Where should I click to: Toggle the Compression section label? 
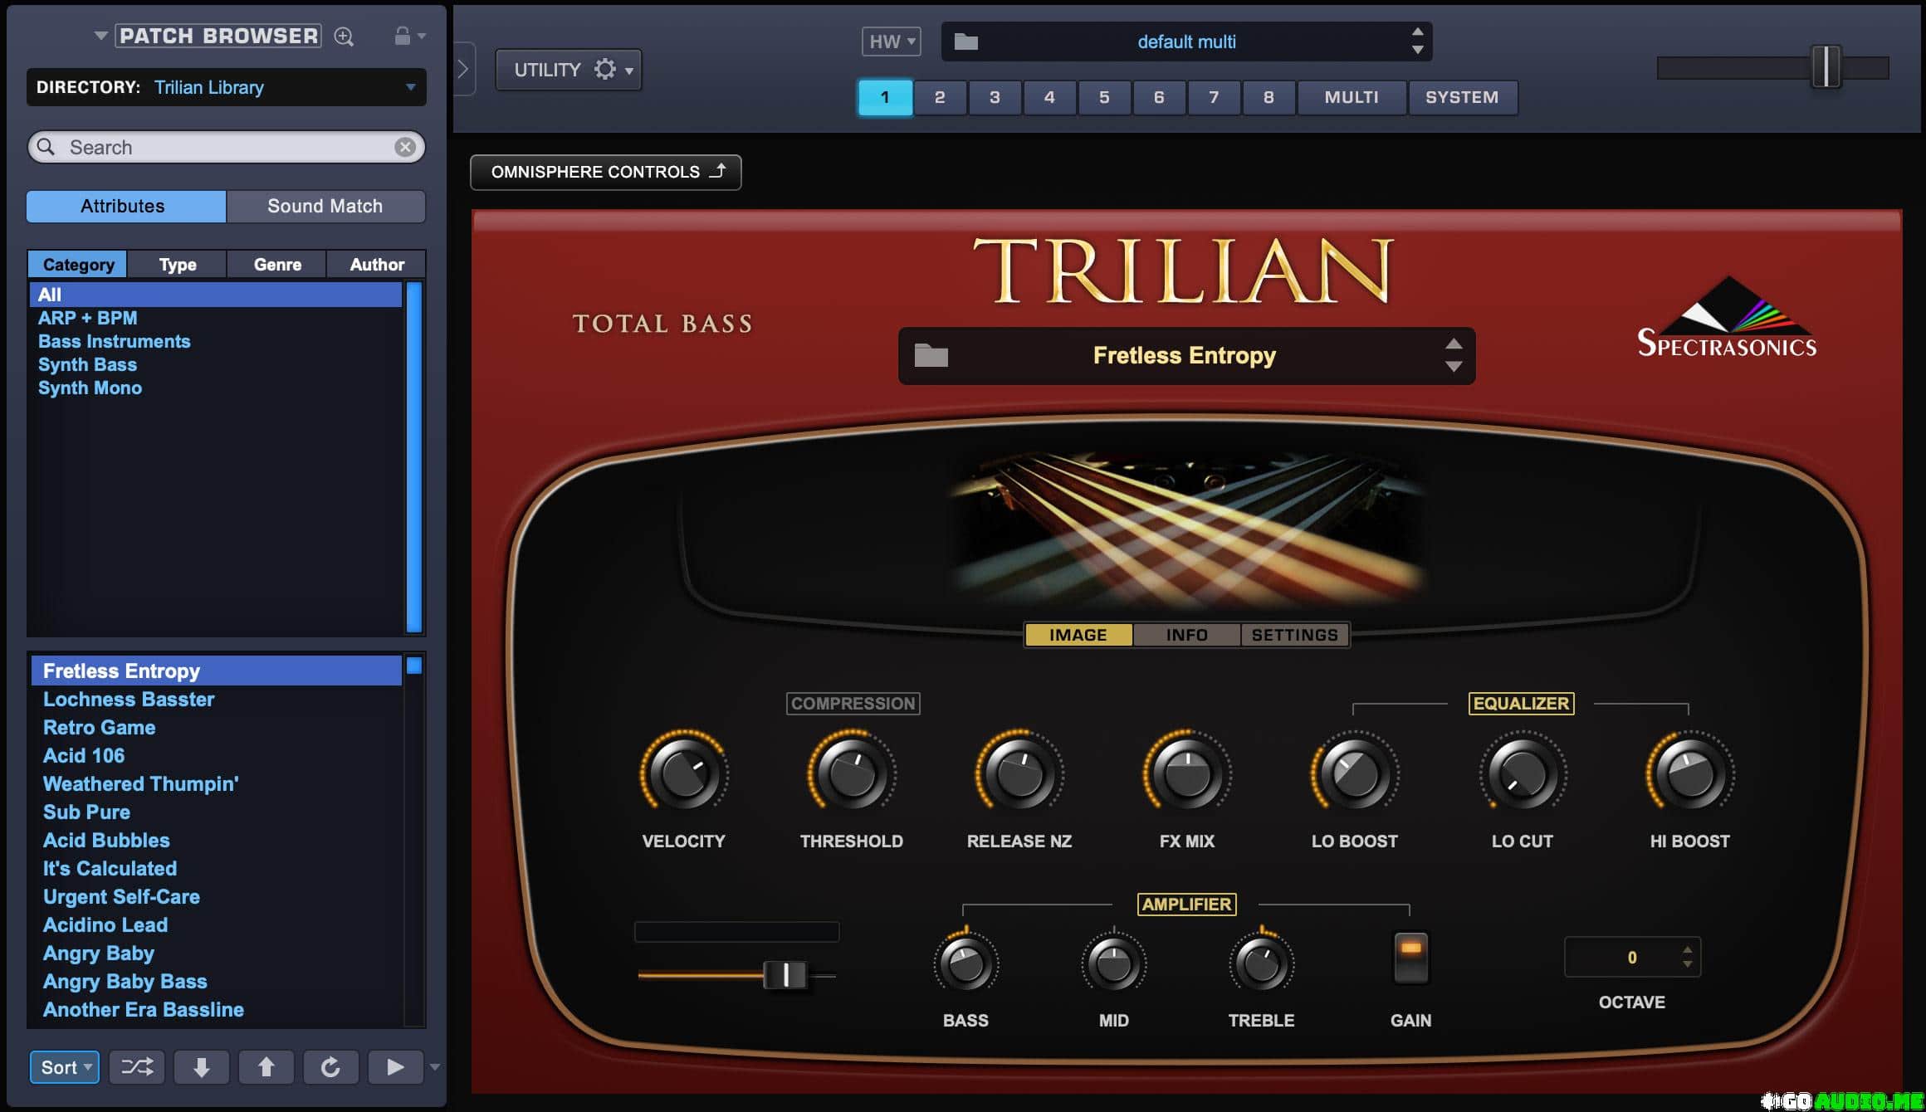(x=853, y=704)
